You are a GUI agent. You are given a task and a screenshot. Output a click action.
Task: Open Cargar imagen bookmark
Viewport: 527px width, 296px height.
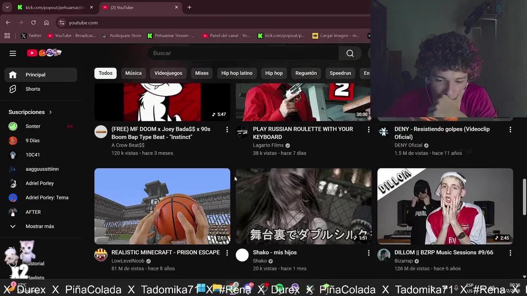tap(336, 36)
